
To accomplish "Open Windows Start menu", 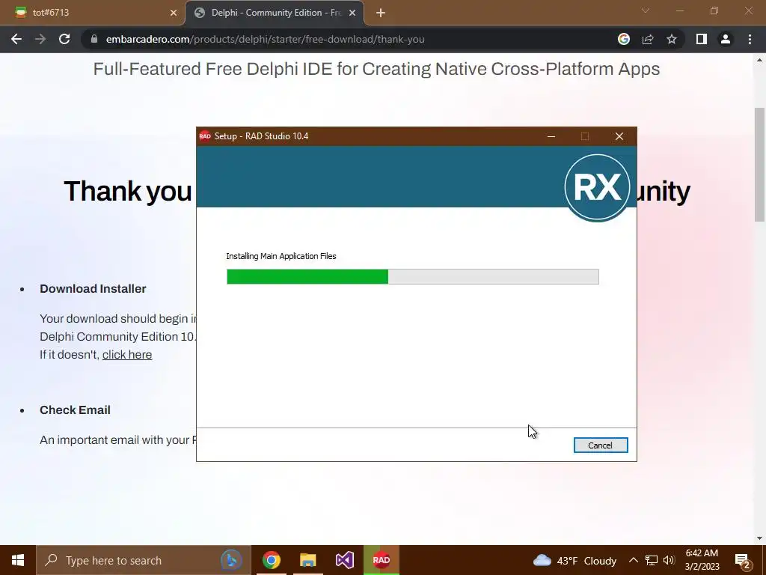I will point(18,560).
